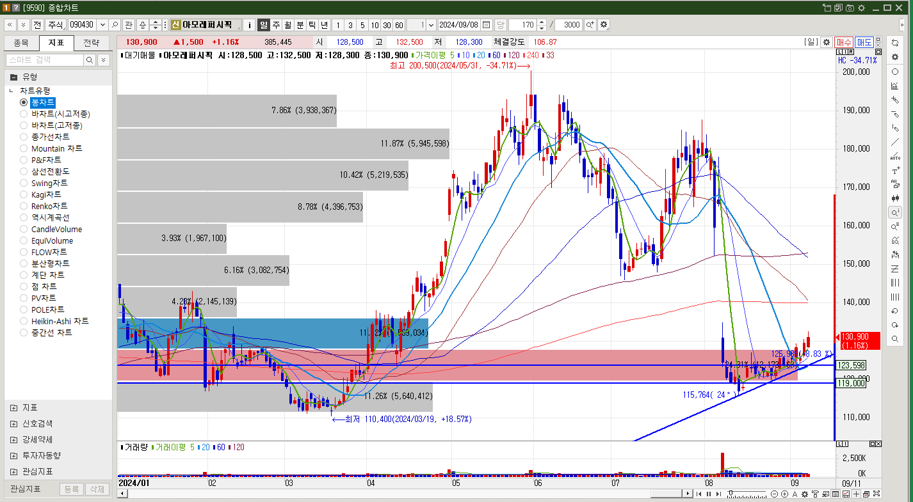Click the title bar camera capture icon

pyautogui.click(x=850, y=8)
